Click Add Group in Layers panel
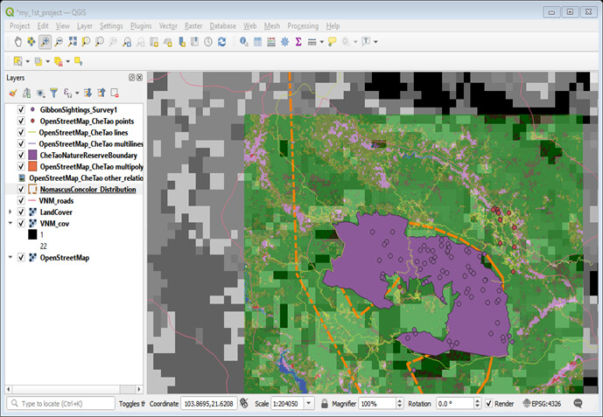 [x=26, y=93]
